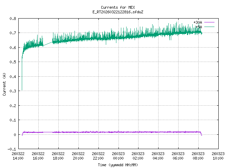The image size is (225, 168).
Task: Click the purple line sample in legend
Action: [209, 22]
